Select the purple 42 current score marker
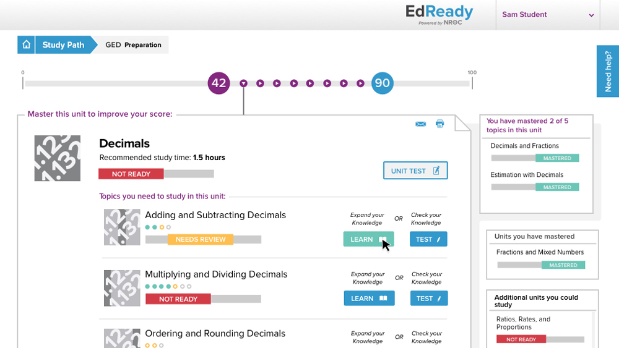 (219, 83)
